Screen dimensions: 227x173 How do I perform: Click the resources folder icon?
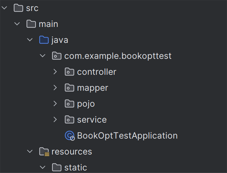point(44,152)
